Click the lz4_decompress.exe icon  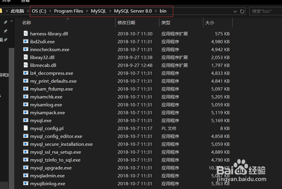[x=26, y=73]
